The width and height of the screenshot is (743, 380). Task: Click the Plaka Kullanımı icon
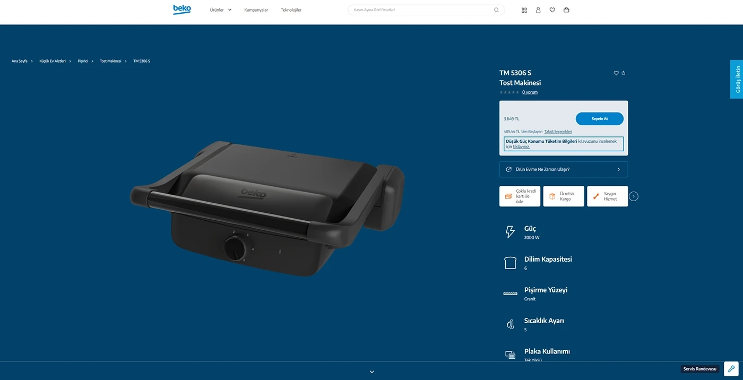[x=510, y=355]
